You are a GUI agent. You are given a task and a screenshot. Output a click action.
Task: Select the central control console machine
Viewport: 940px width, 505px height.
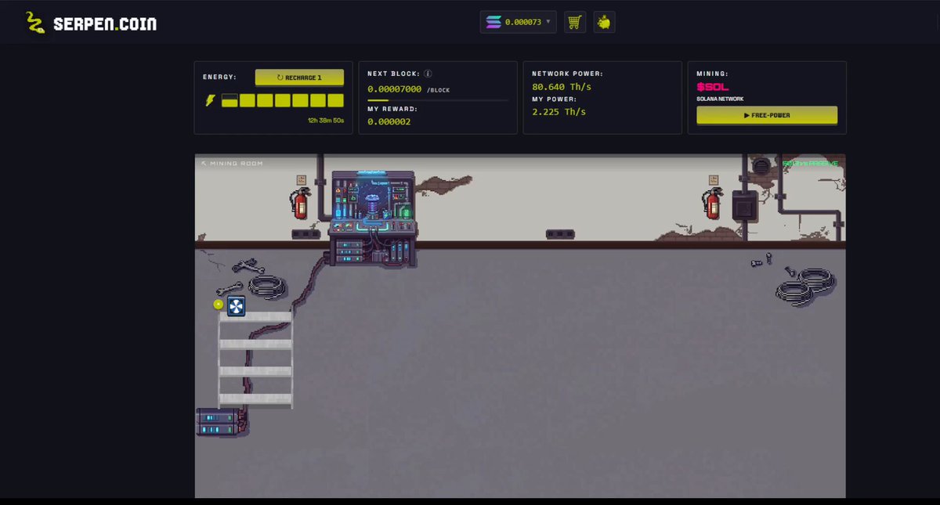click(x=374, y=218)
